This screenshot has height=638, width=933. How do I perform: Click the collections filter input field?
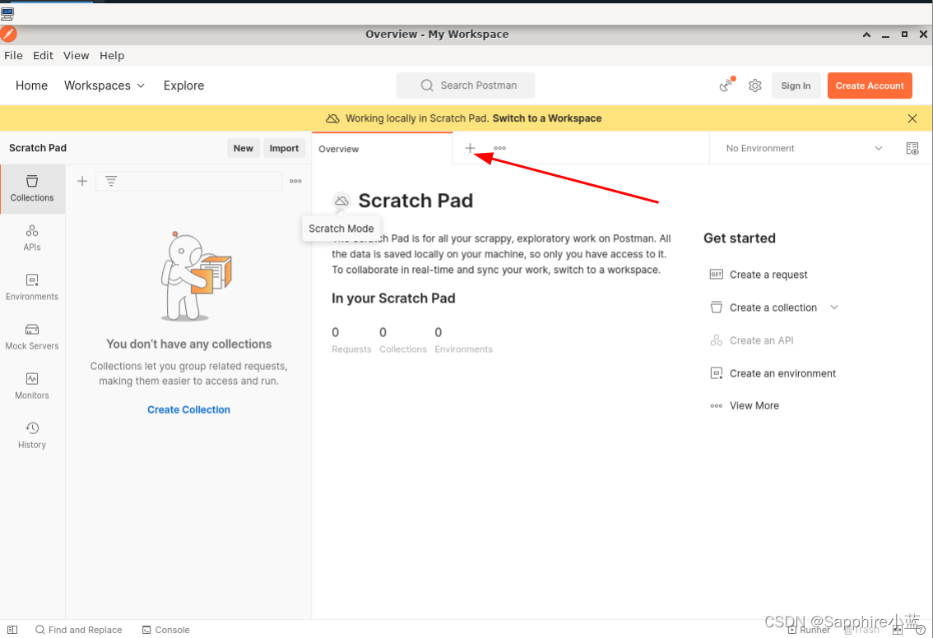point(188,181)
